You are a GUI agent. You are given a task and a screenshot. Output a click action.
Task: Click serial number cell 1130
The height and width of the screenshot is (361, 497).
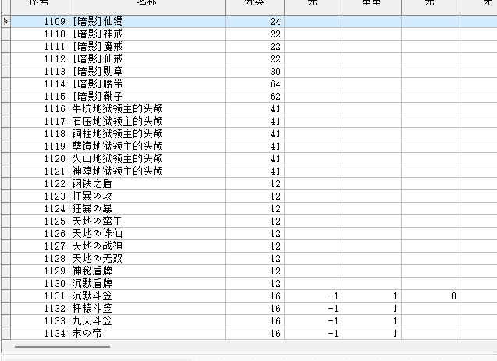tap(40, 283)
